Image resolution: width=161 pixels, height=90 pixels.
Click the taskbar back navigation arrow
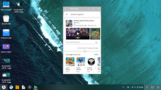[147, 87]
